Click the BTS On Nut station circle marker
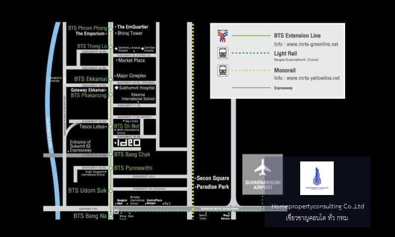The height and width of the screenshot is (237, 395). (x=110, y=126)
